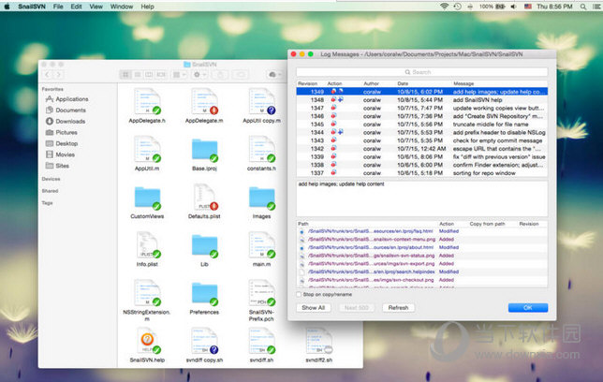The image size is (603, 382).
Task: Open the Apple menu
Action: 7,7
